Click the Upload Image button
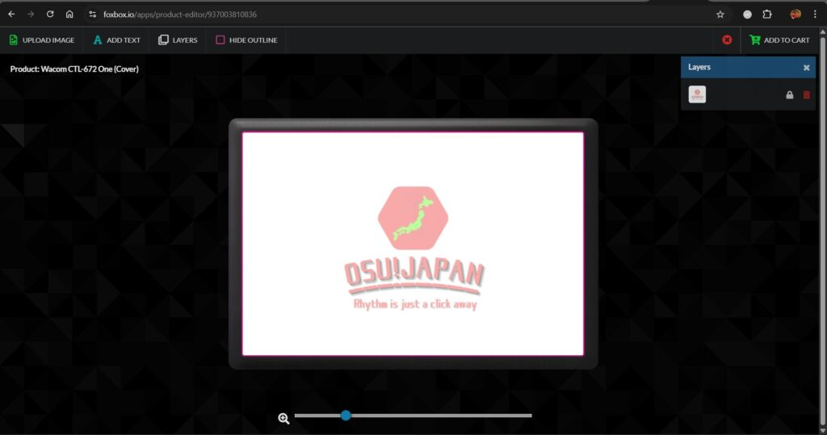 pyautogui.click(x=42, y=40)
